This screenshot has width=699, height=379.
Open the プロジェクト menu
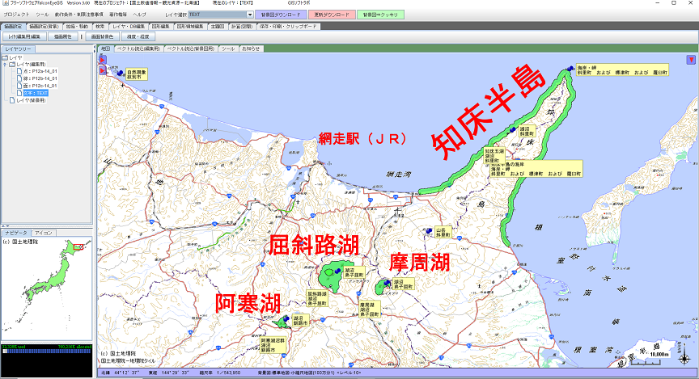pyautogui.click(x=16, y=15)
